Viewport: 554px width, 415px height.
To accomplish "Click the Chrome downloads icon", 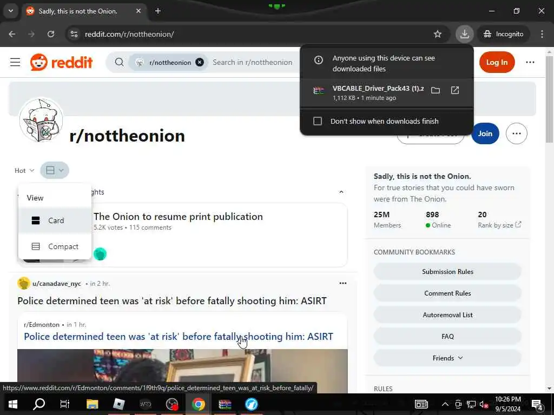I will pyautogui.click(x=464, y=34).
